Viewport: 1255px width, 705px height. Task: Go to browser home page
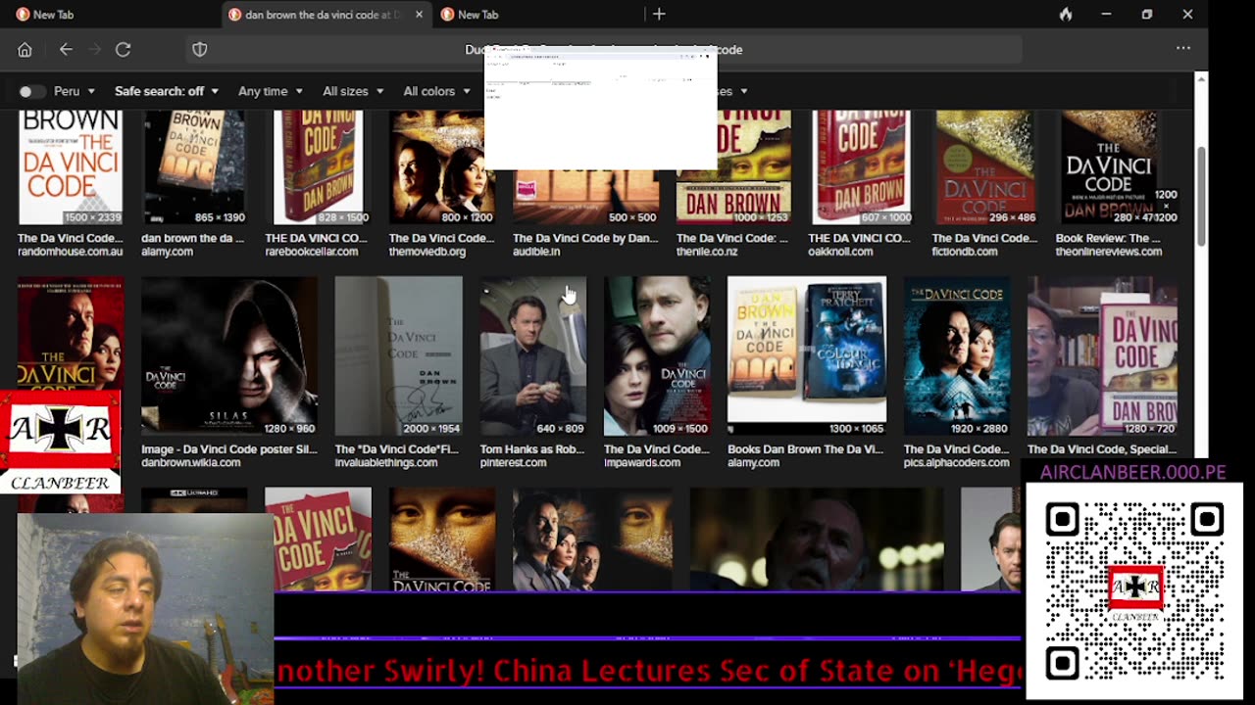(x=25, y=49)
